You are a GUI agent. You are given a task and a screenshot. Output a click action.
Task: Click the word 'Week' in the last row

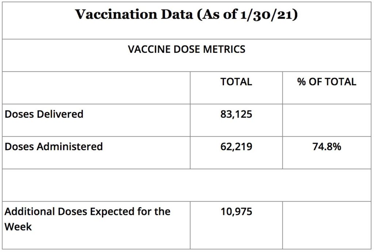[x=18, y=226]
